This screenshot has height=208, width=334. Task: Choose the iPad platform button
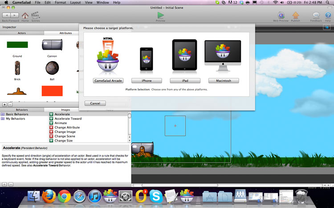pos(184,81)
